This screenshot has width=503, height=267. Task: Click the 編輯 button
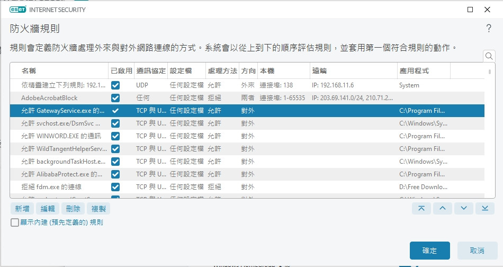pos(48,209)
